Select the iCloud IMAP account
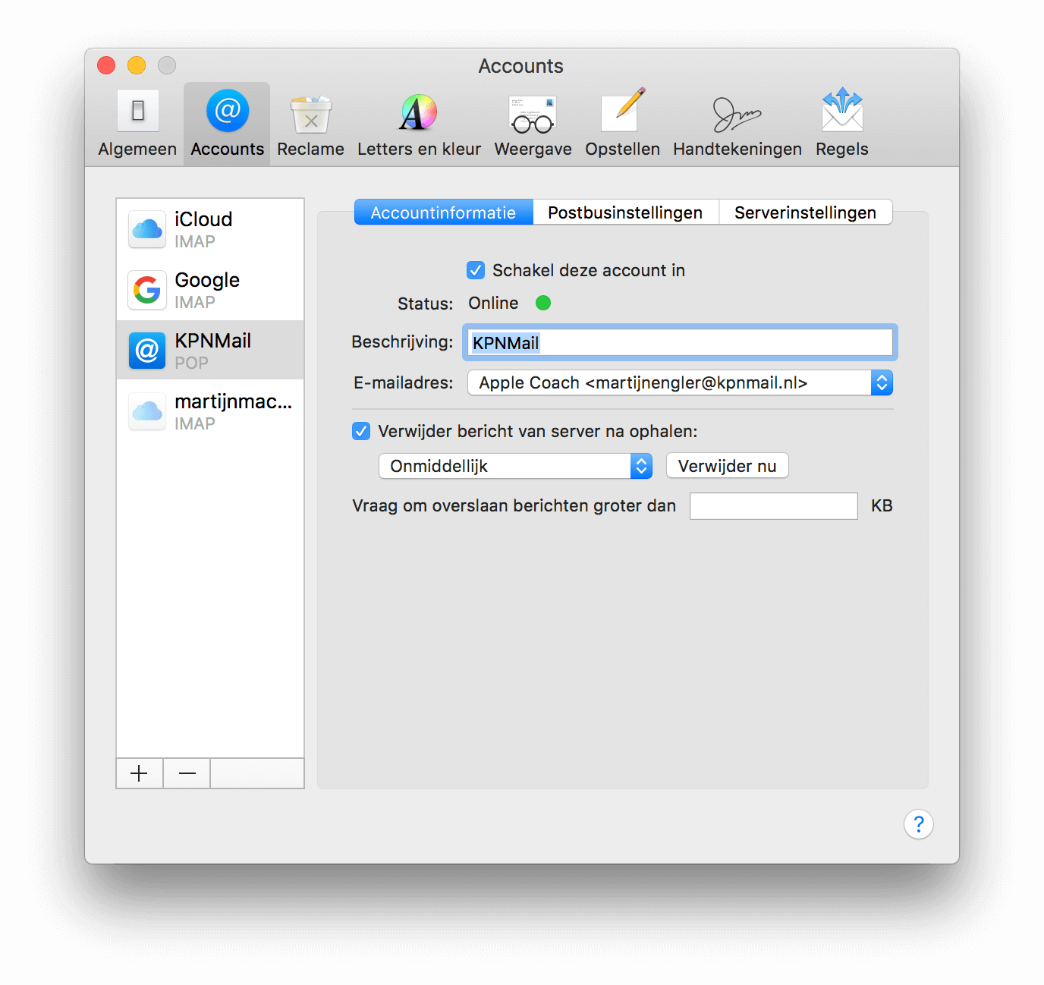This screenshot has height=985, width=1044. pyautogui.click(x=210, y=229)
